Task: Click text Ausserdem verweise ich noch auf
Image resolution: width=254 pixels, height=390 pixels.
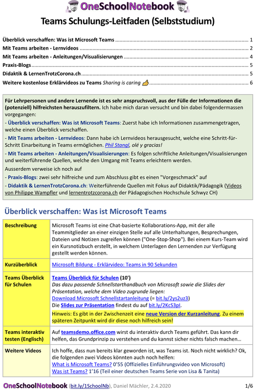Action: coord(44,169)
